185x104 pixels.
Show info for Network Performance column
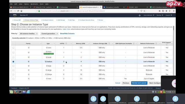(156, 44)
